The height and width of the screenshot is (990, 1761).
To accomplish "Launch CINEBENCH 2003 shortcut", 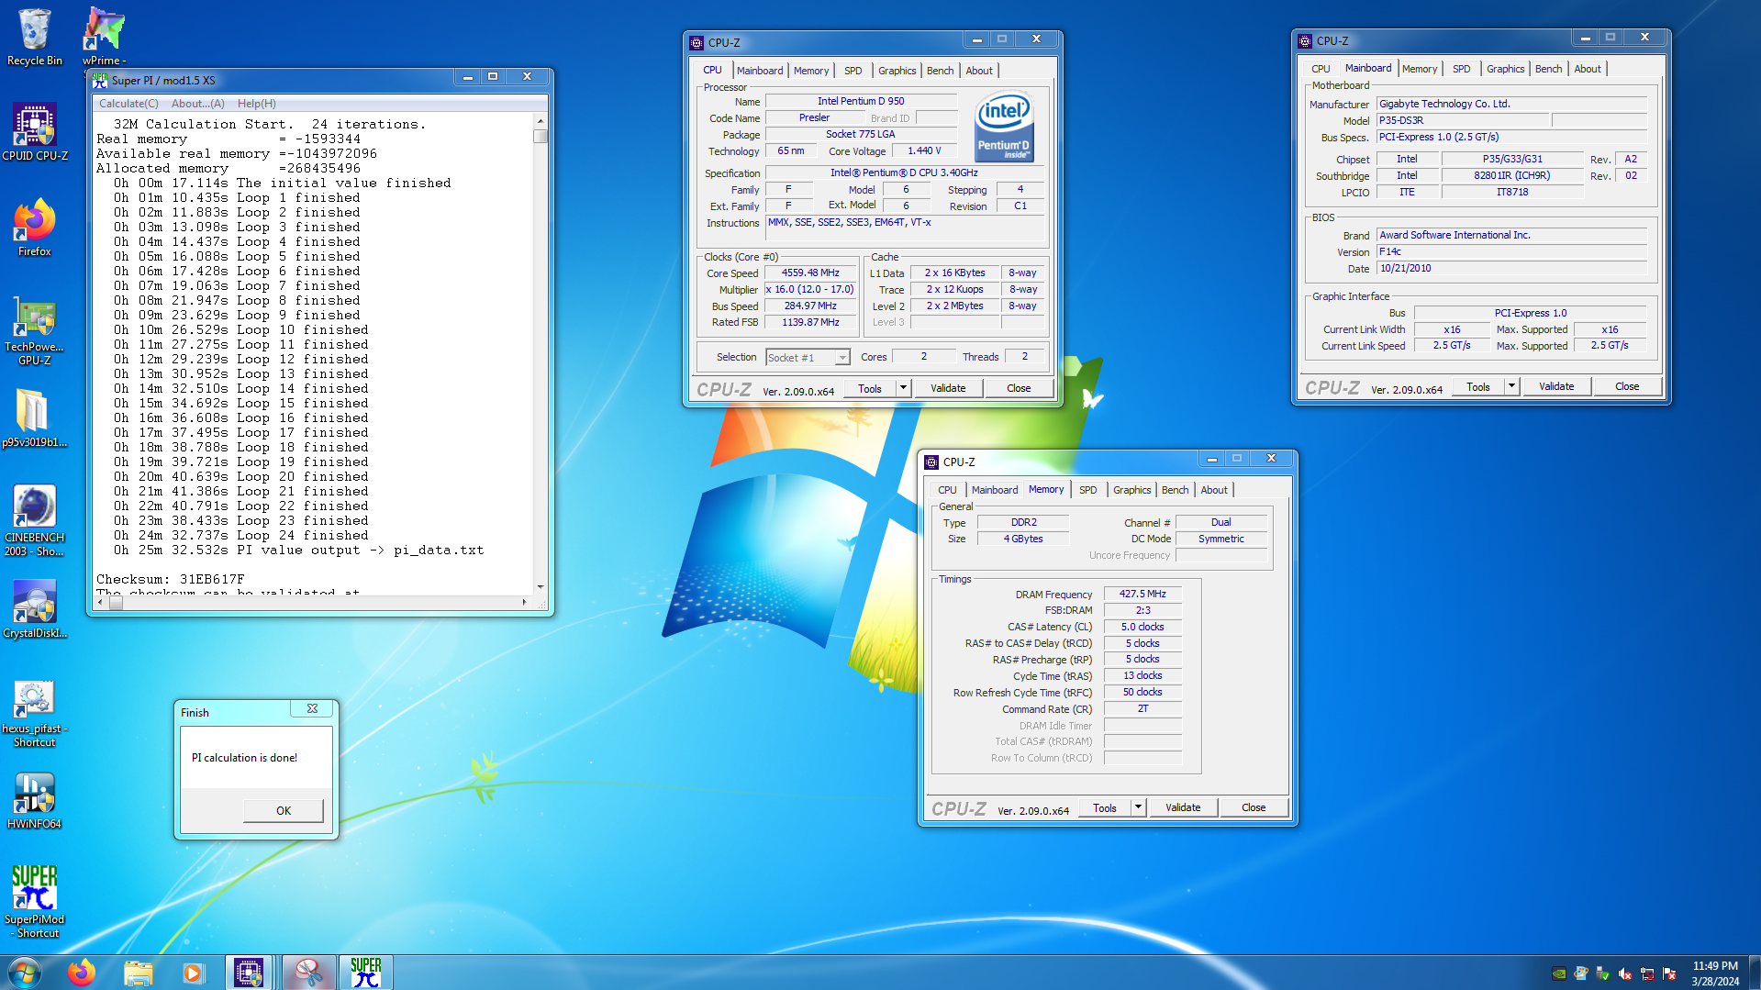I will tap(34, 521).
